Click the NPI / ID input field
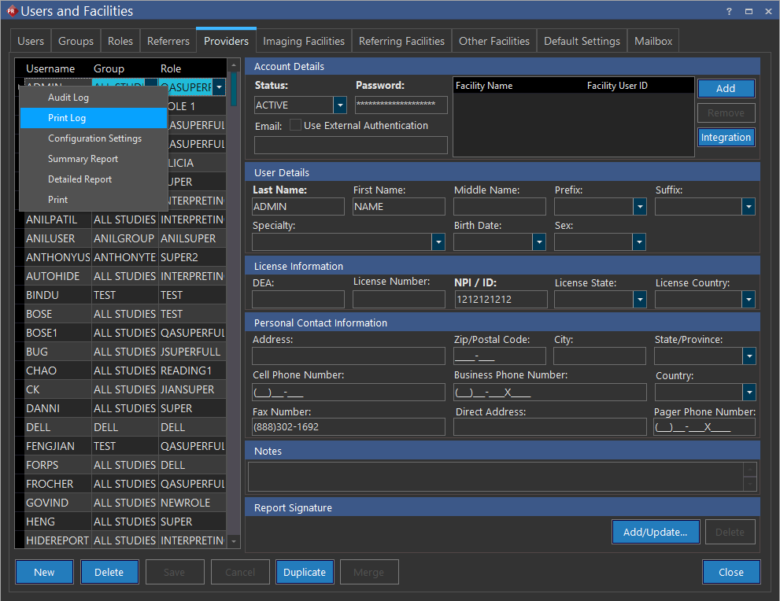 501,300
